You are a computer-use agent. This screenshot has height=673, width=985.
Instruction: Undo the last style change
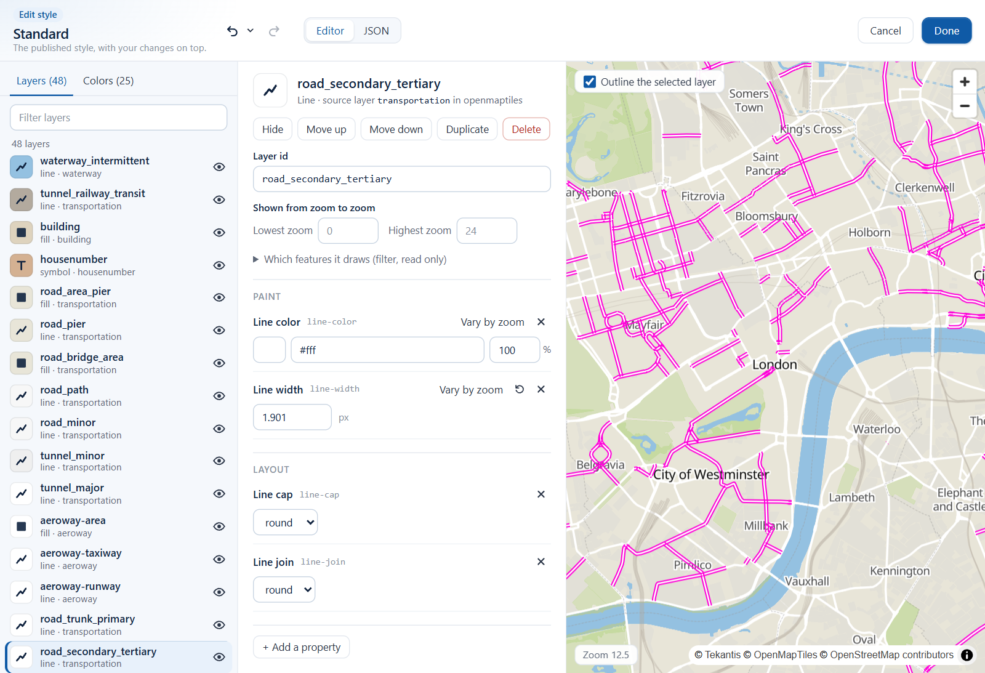pos(232,31)
